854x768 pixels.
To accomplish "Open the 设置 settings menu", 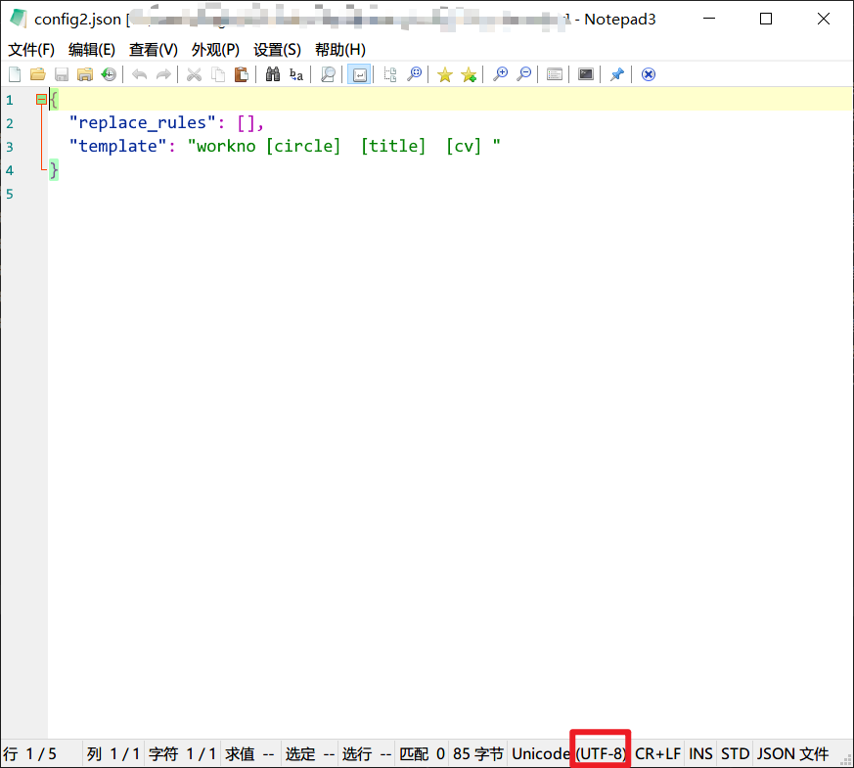I will pos(277,49).
